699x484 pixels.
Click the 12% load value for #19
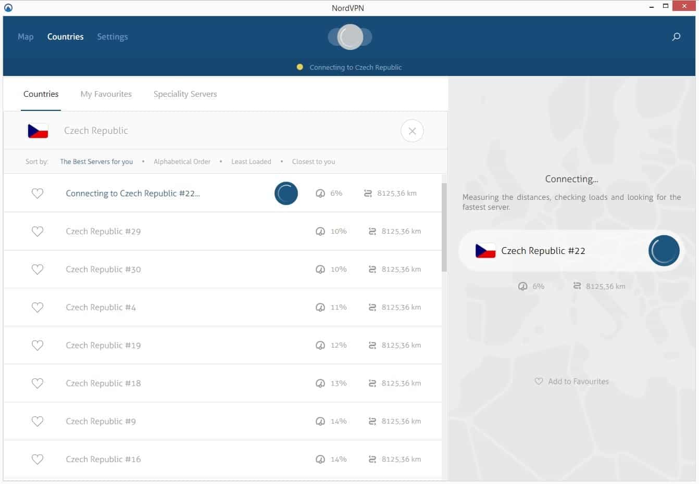tap(339, 346)
